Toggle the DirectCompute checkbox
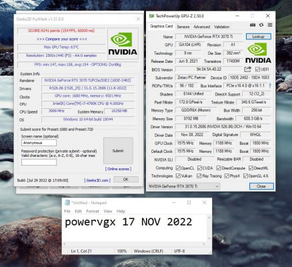Viewport: 292px width, 267px height. [219, 168]
